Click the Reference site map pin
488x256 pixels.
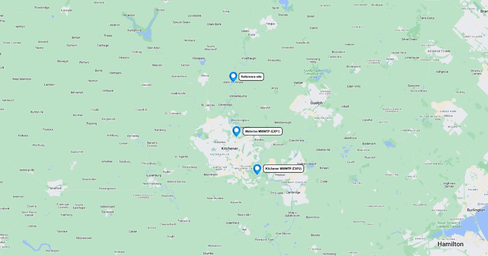tap(233, 77)
